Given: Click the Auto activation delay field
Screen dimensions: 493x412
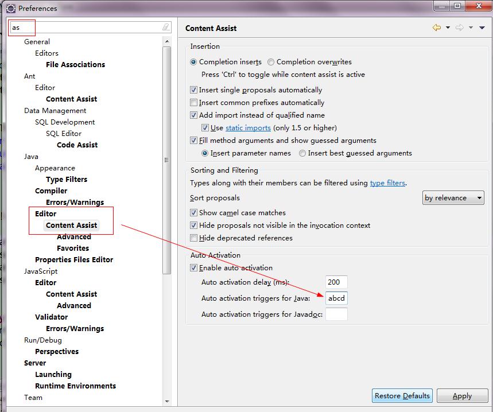Looking at the screenshot, I should [336, 282].
